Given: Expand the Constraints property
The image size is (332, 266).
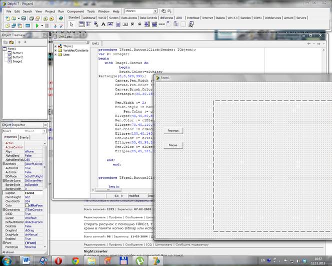Looking at the screenshot, I should (x=4, y=209).
